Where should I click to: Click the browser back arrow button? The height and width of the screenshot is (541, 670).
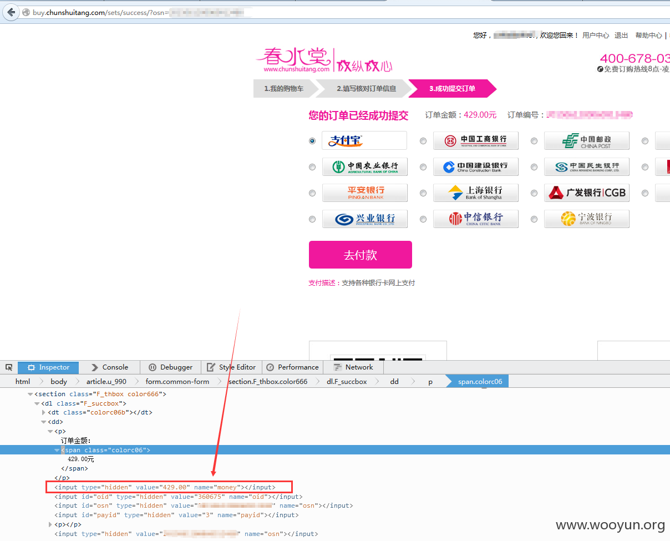[11, 12]
